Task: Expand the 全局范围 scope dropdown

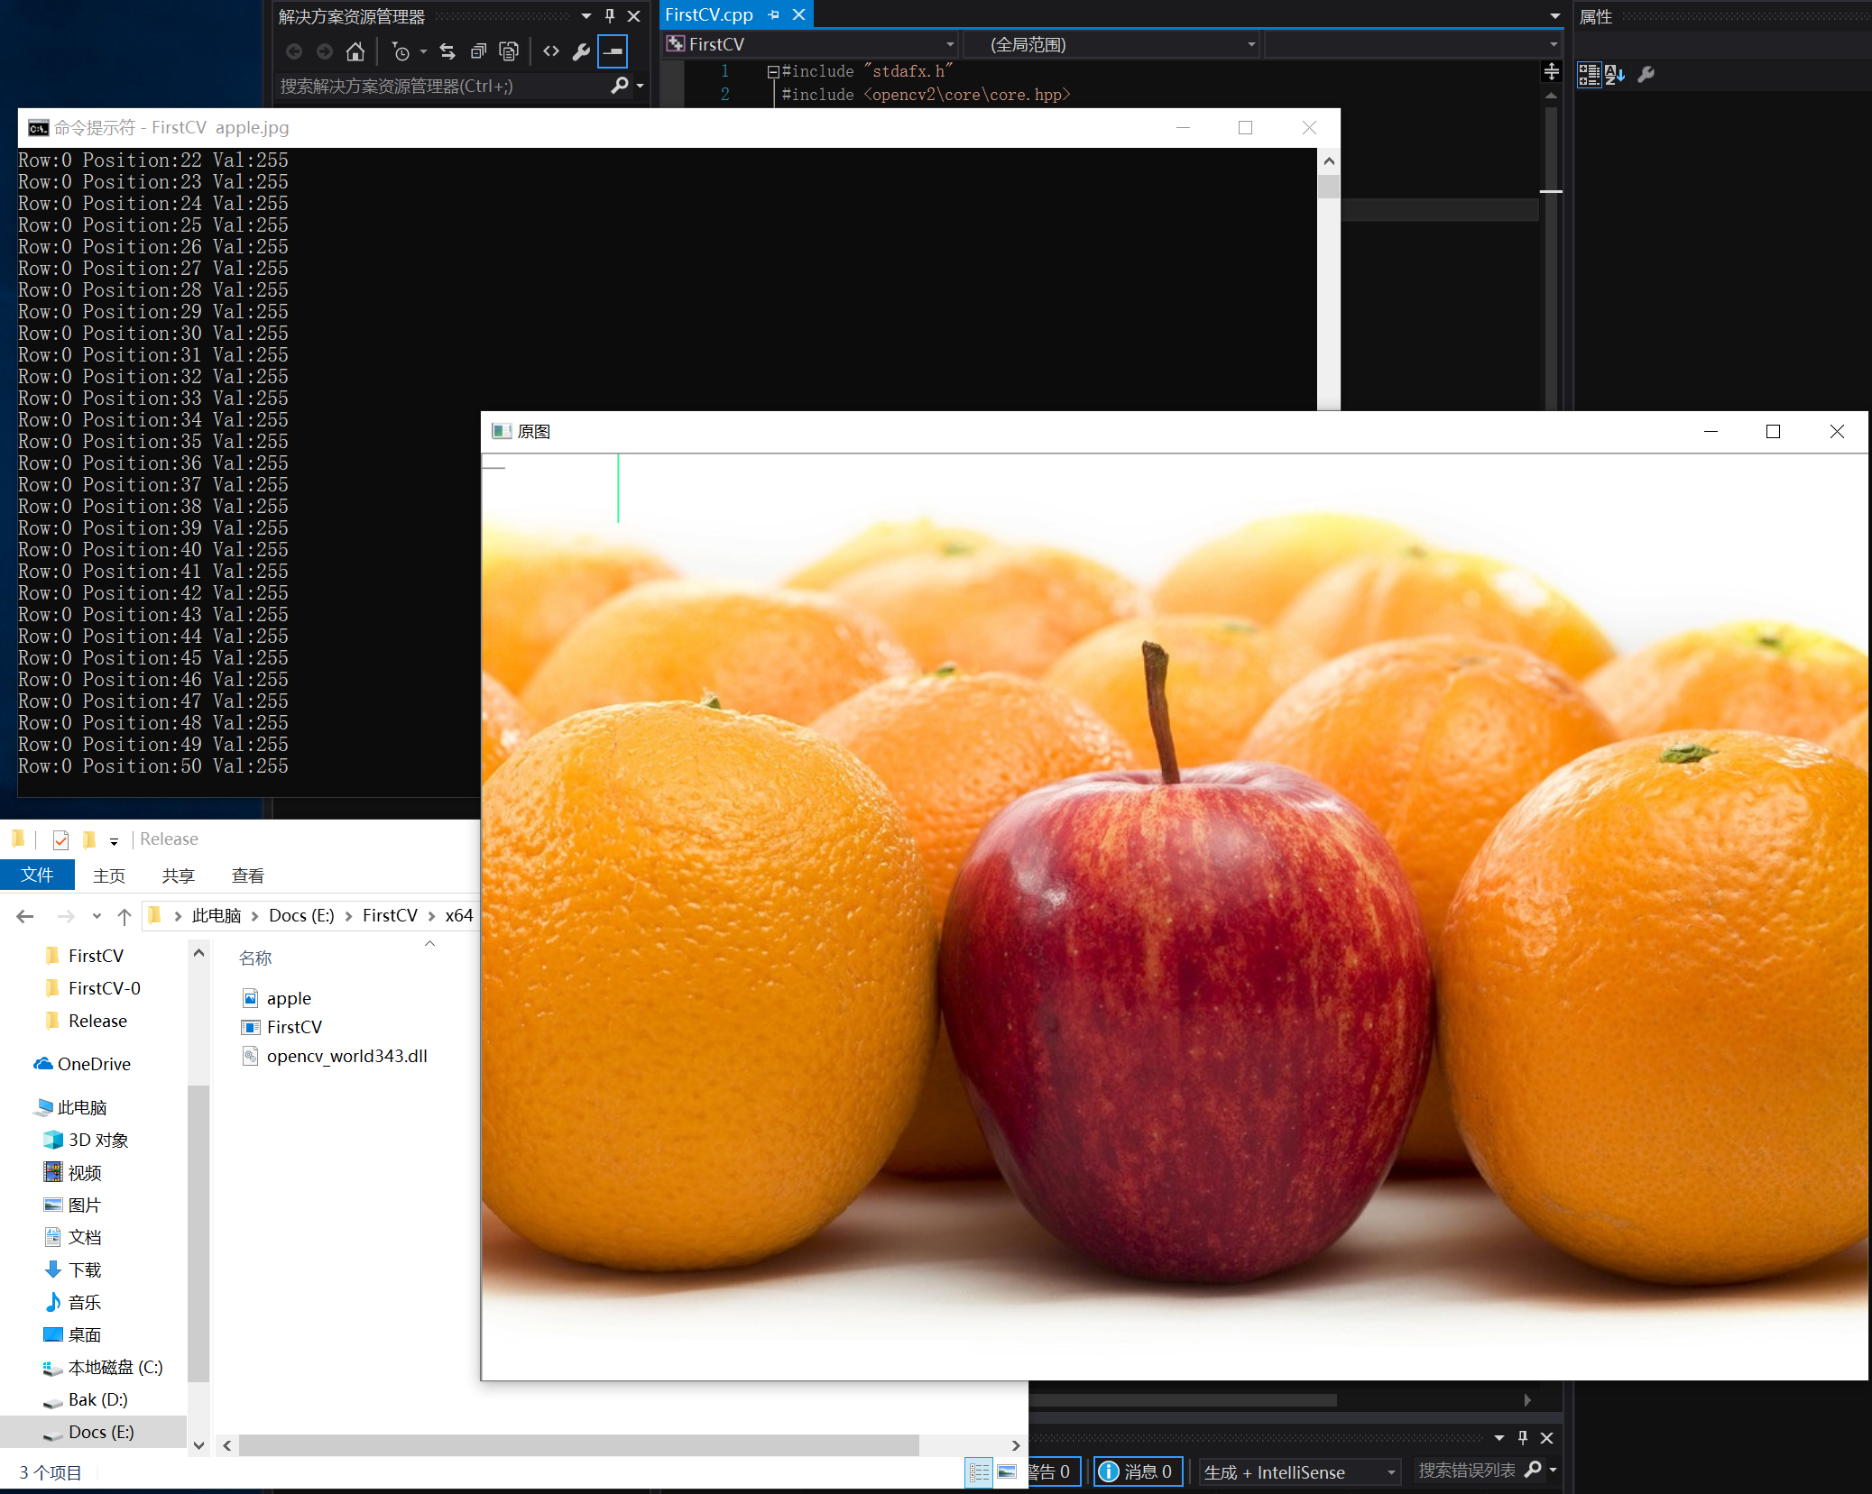Action: pos(1251,44)
